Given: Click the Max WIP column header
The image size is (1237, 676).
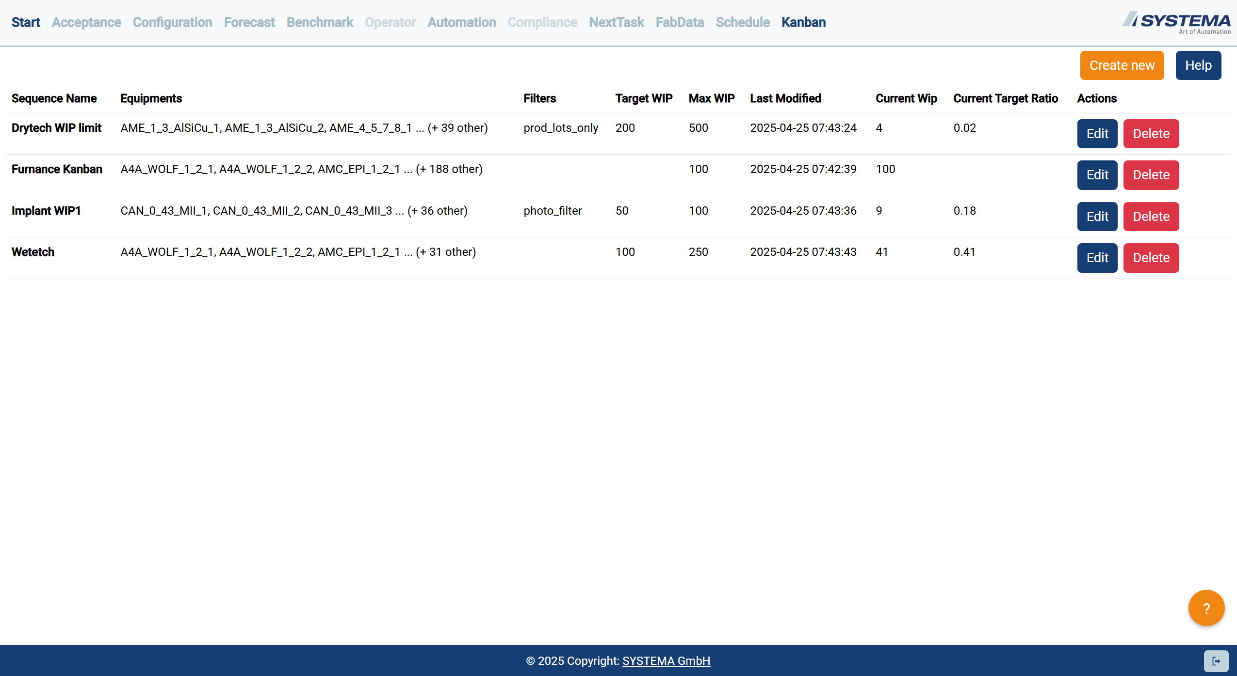Looking at the screenshot, I should coord(712,98).
